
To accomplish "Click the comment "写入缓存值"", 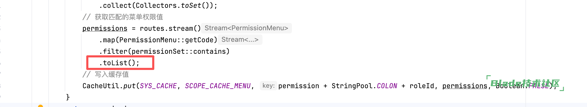I will [x=112, y=74].
